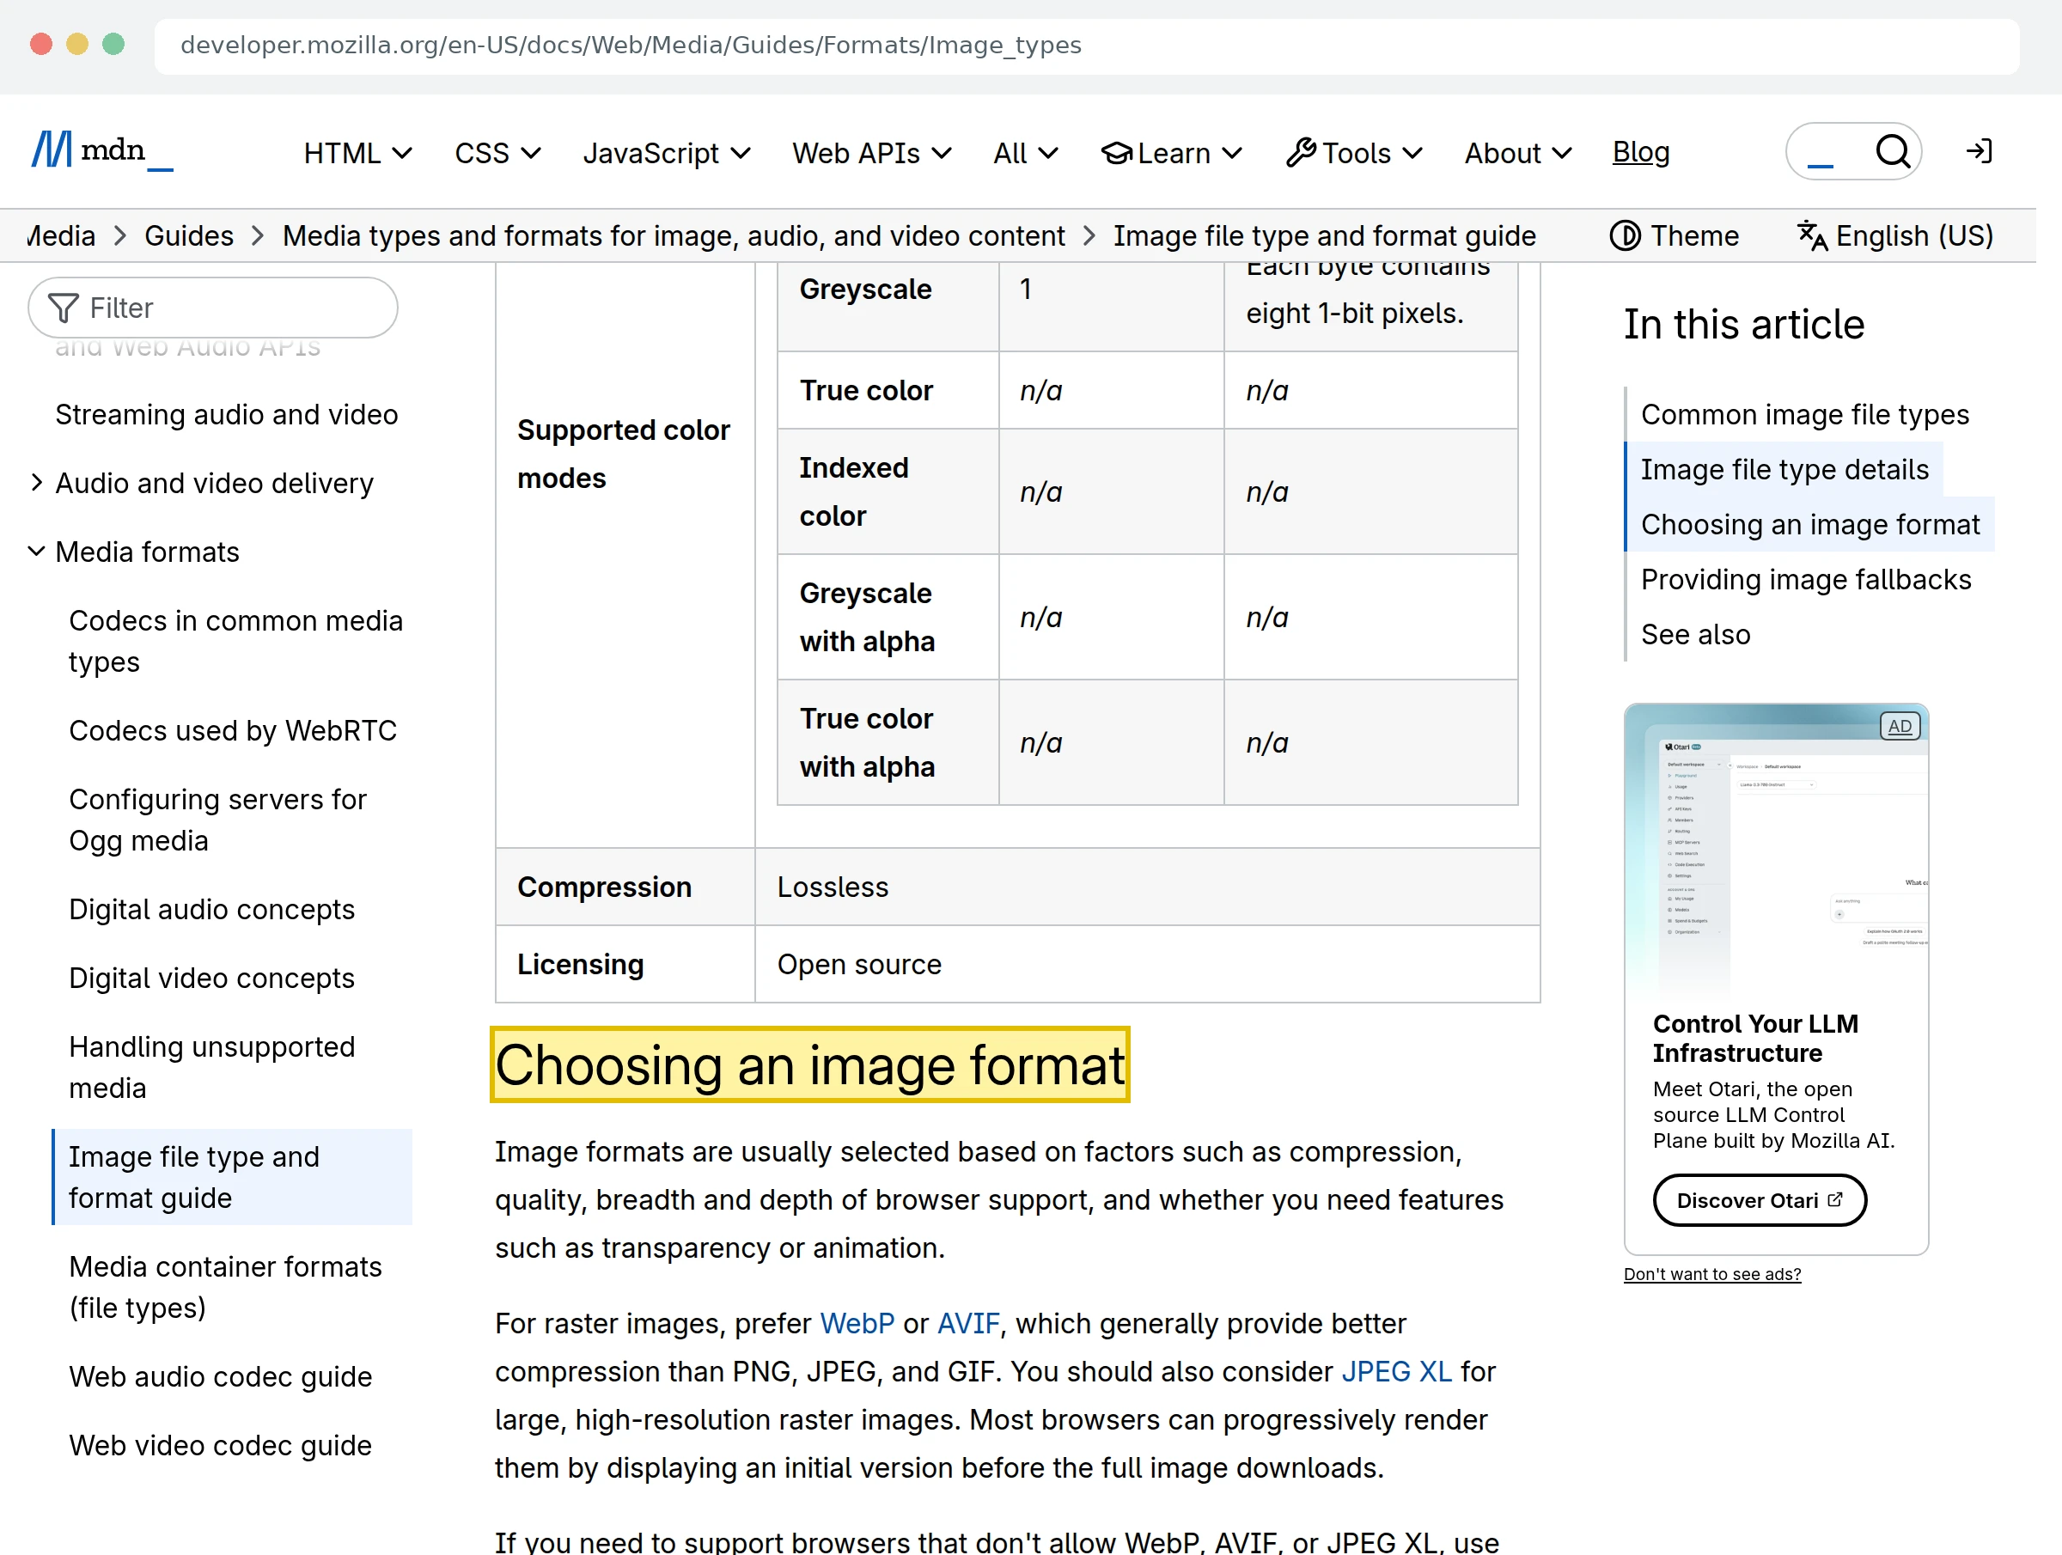Open the Tools dropdown menu
2062x1555 pixels.
(x=1354, y=153)
